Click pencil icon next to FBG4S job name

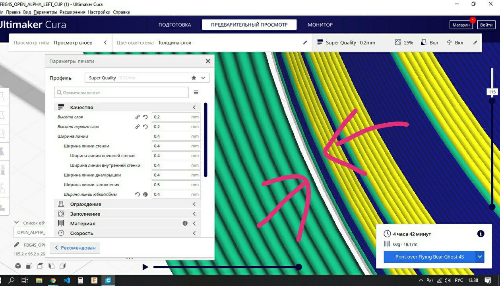[16, 245]
